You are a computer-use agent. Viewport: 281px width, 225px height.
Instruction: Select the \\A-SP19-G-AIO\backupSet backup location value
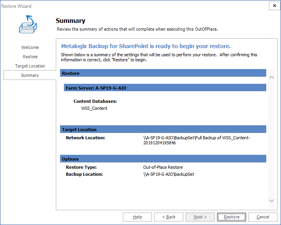169,174
